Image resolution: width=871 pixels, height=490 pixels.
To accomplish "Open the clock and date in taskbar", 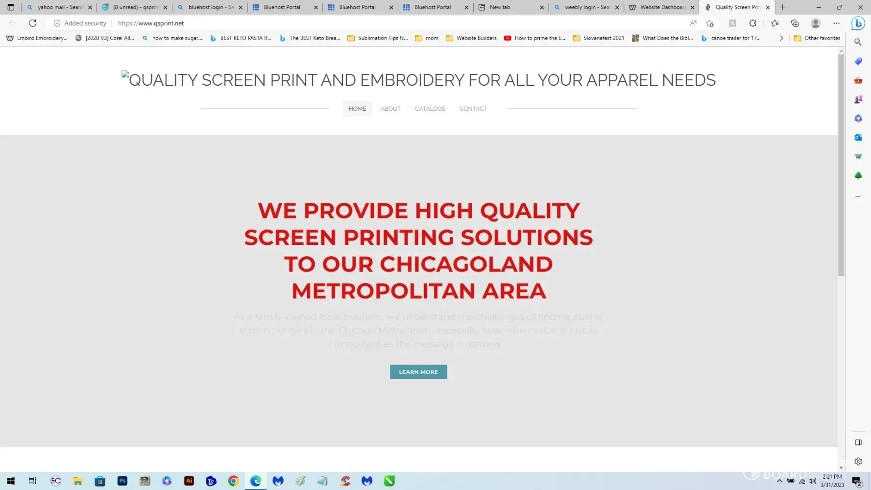I will [x=832, y=481].
